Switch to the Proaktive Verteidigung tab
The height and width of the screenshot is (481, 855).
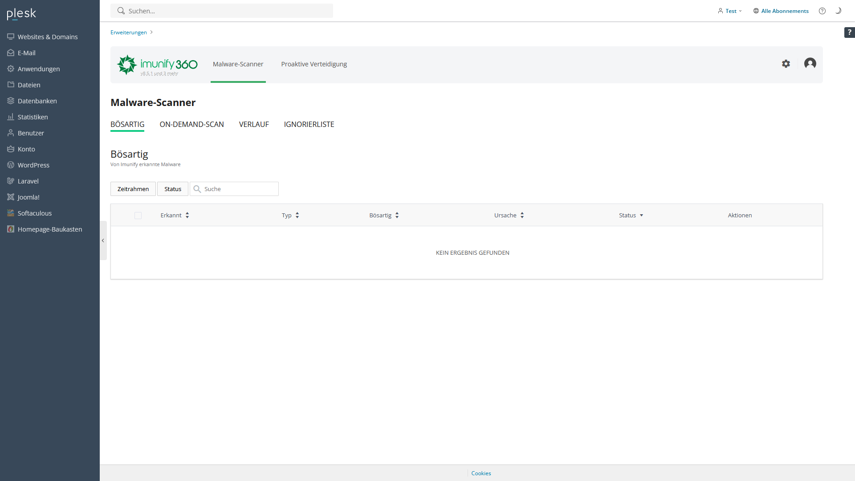click(313, 64)
